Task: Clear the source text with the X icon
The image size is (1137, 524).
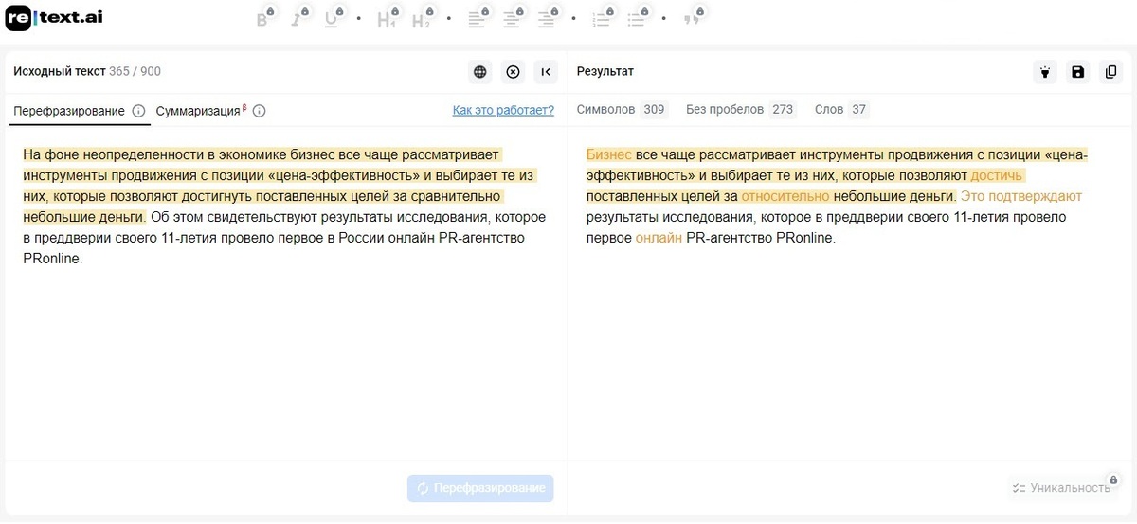Action: (513, 72)
